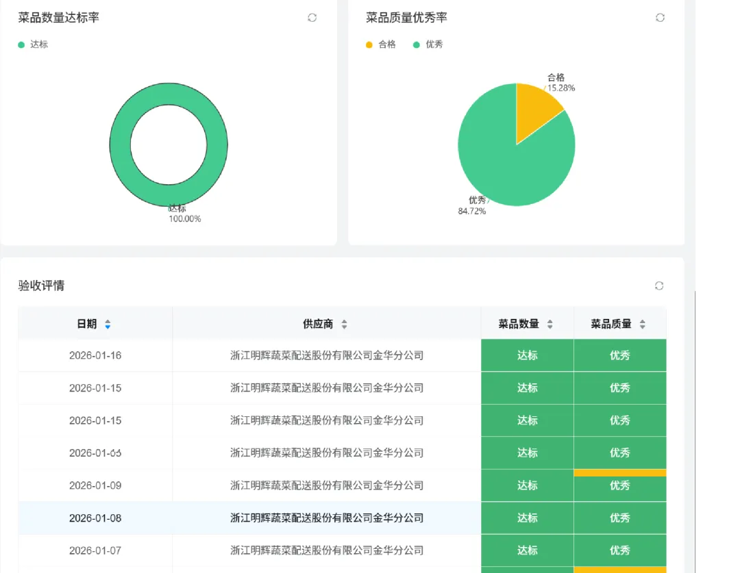Click 达标 cell in 2026-01-07 row
Screen dimensions: 740x573
[x=527, y=551]
